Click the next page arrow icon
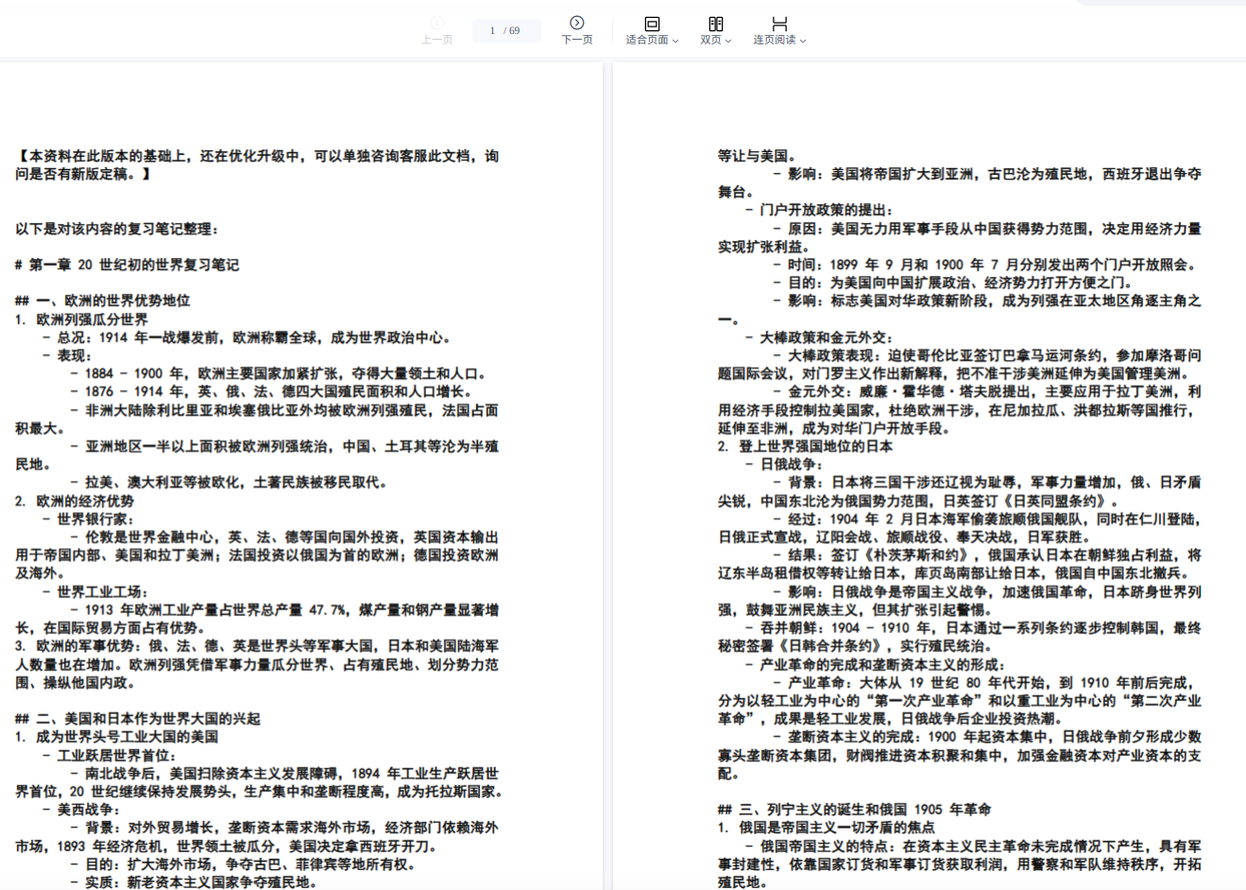1246x890 pixels. click(x=576, y=23)
